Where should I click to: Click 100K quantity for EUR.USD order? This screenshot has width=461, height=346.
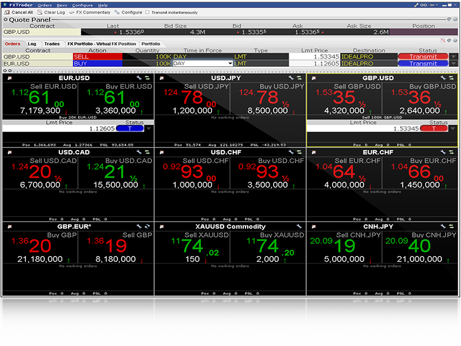(x=147, y=63)
